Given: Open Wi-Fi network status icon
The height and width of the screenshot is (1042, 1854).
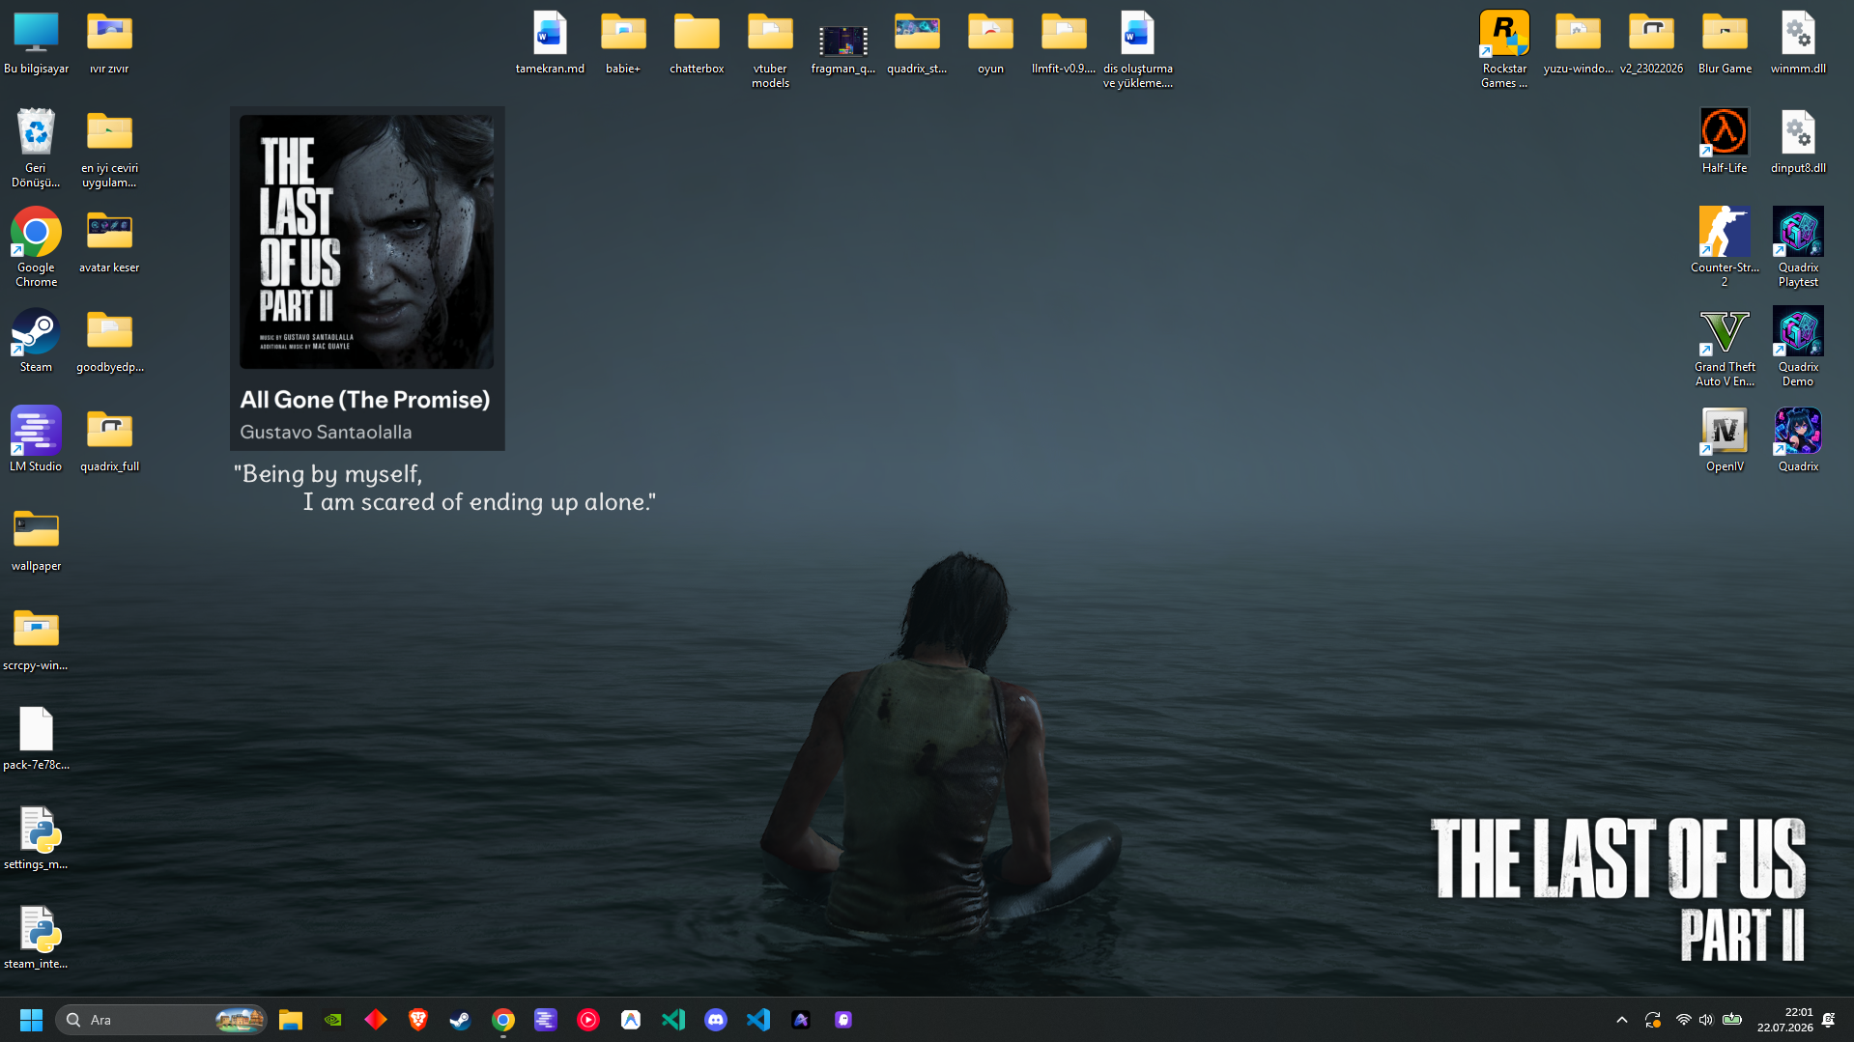Looking at the screenshot, I should 1684,1020.
